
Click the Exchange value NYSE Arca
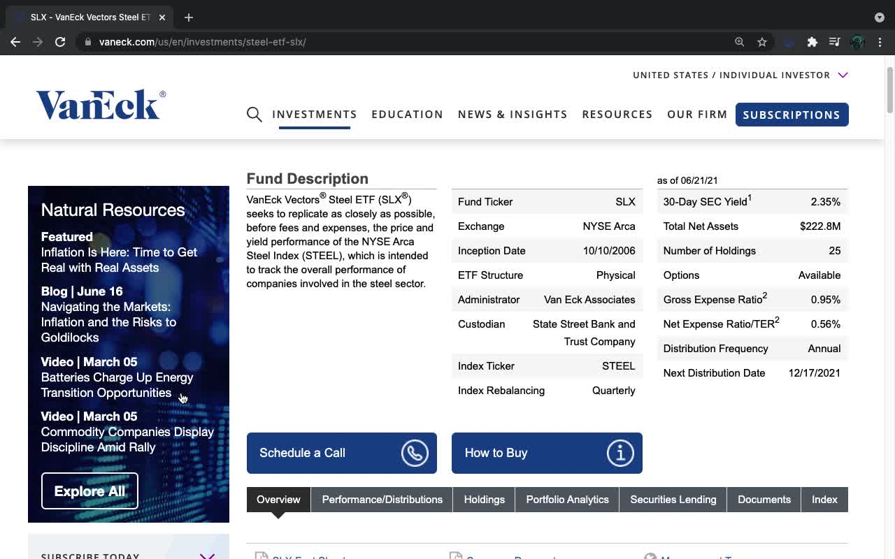tap(609, 226)
